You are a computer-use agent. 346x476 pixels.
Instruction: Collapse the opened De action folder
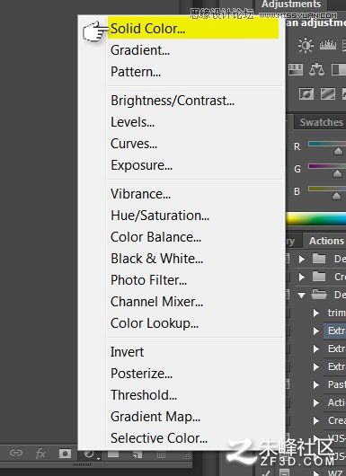click(x=302, y=295)
